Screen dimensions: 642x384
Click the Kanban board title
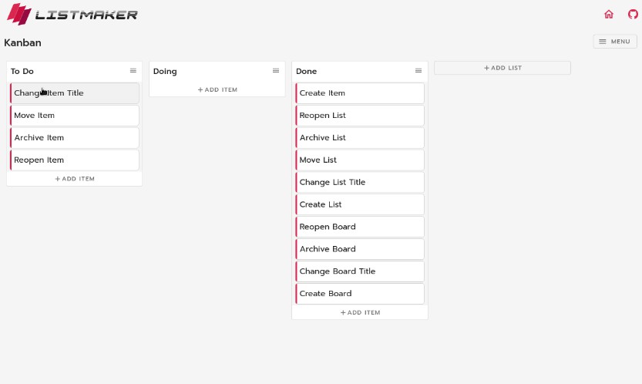(x=23, y=43)
